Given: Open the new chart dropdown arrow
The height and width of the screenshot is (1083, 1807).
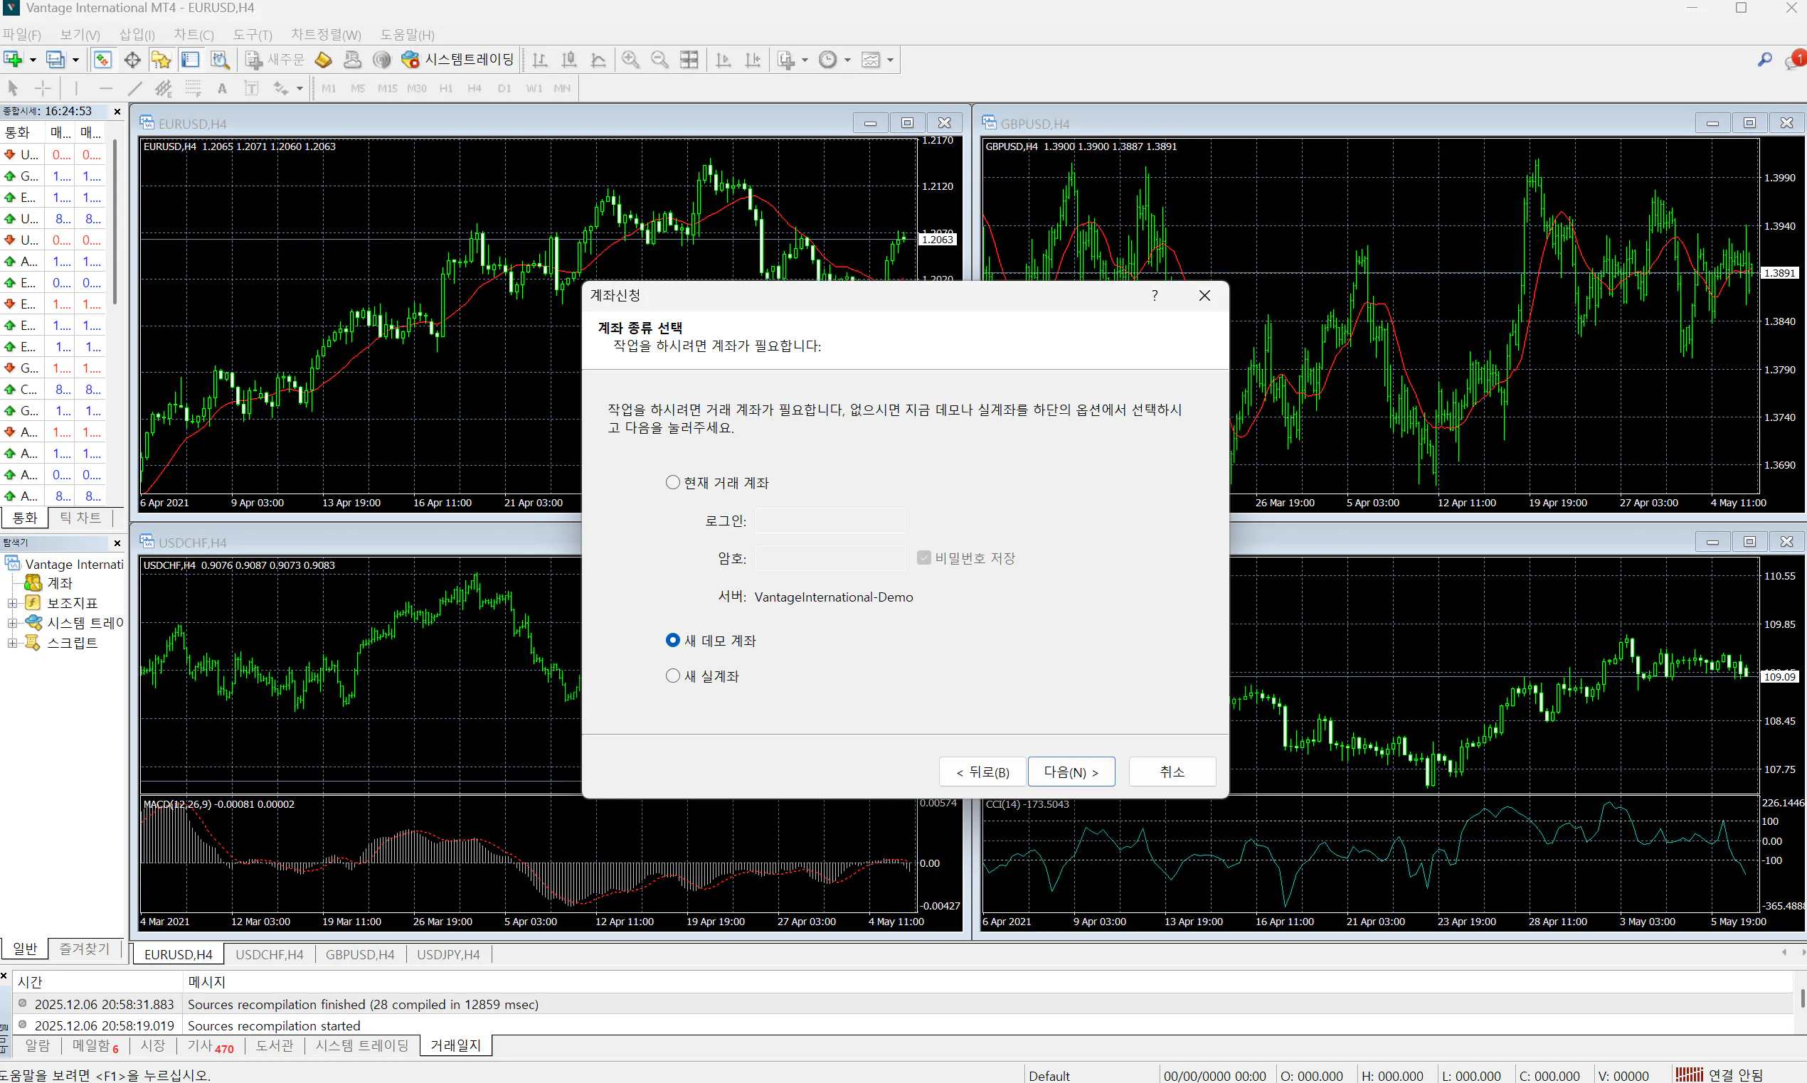Looking at the screenshot, I should click(x=33, y=60).
